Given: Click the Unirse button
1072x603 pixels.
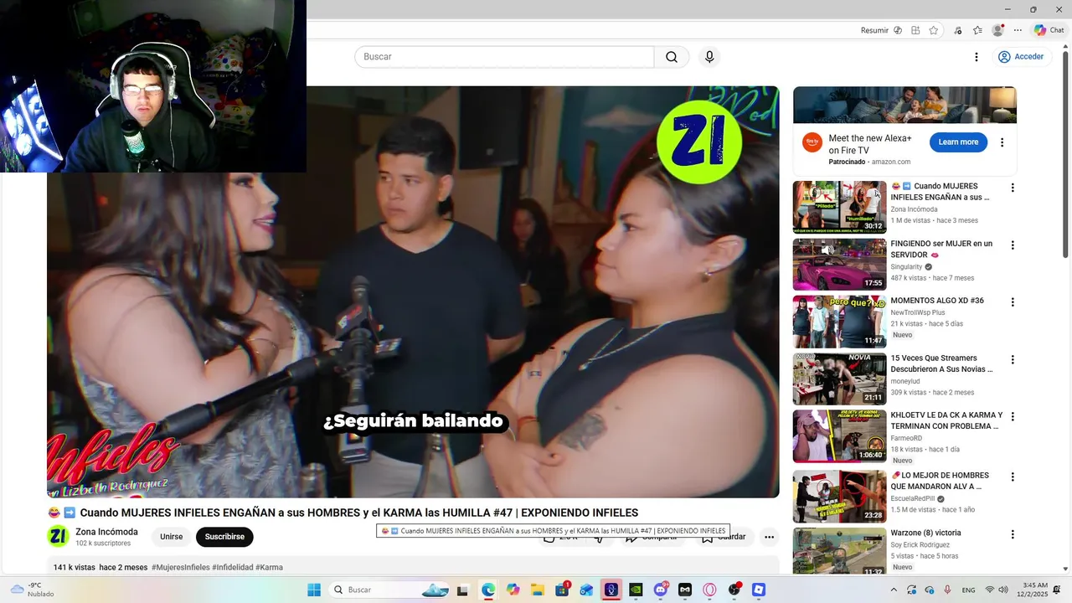Looking at the screenshot, I should click(x=171, y=537).
